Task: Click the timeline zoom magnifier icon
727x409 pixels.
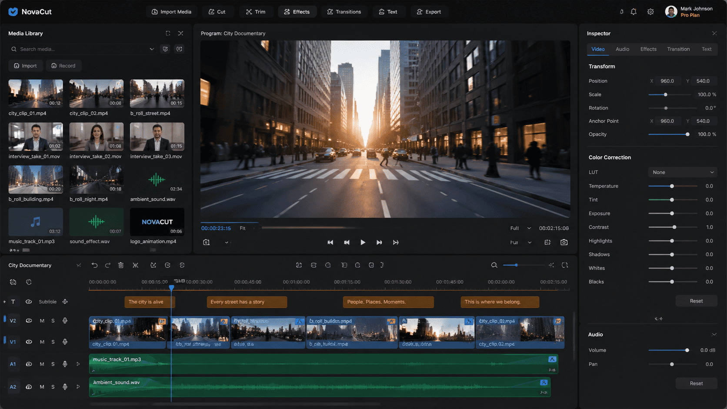Action: click(x=494, y=265)
